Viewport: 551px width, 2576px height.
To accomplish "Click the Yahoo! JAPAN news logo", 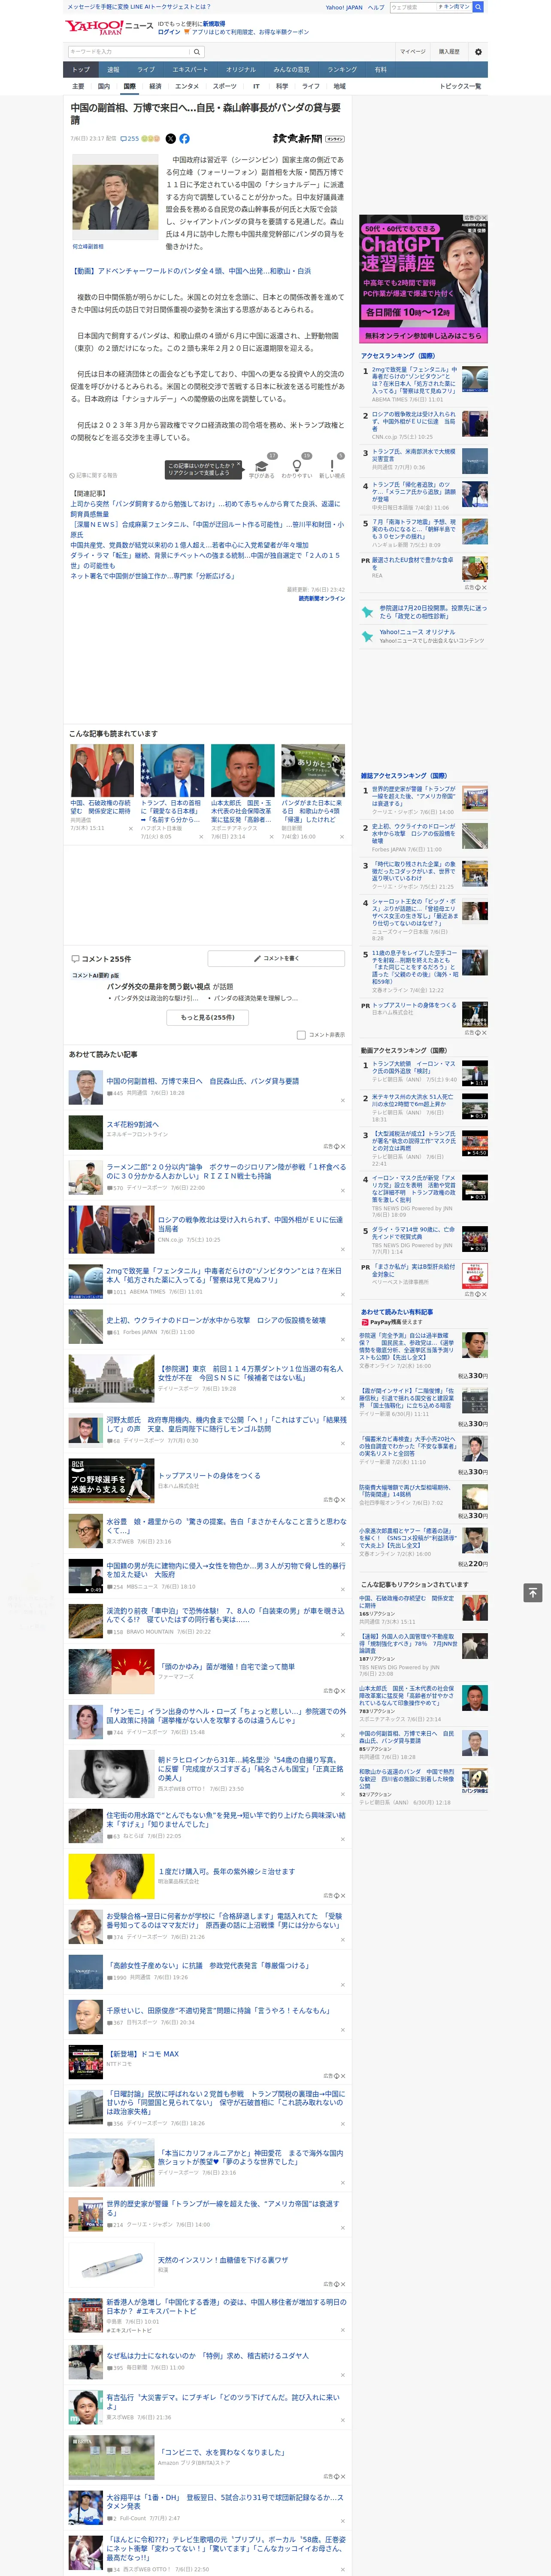I will (108, 27).
